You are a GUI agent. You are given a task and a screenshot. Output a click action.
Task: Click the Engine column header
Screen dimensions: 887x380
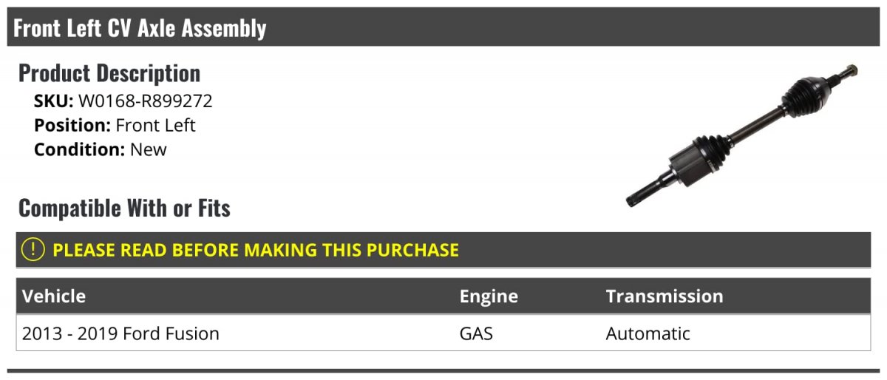coord(489,296)
